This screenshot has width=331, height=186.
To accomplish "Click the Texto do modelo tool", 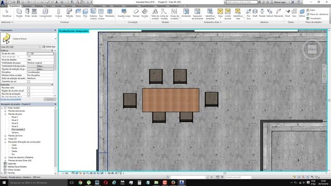I will (x=155, y=14).
